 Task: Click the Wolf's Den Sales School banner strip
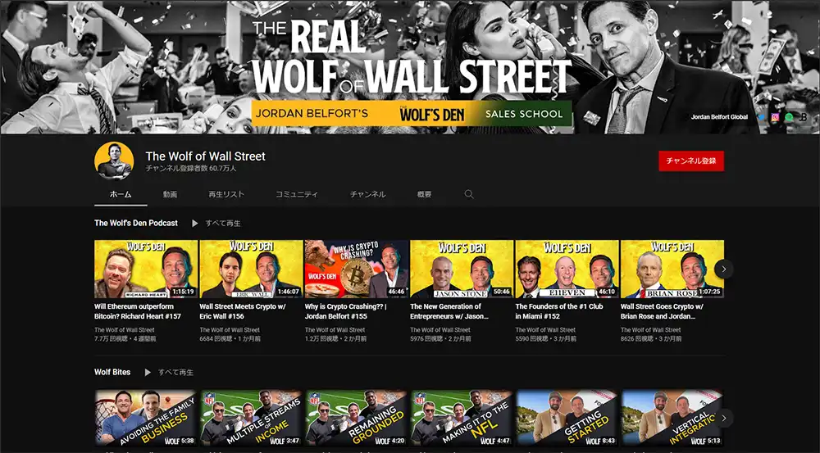412,113
